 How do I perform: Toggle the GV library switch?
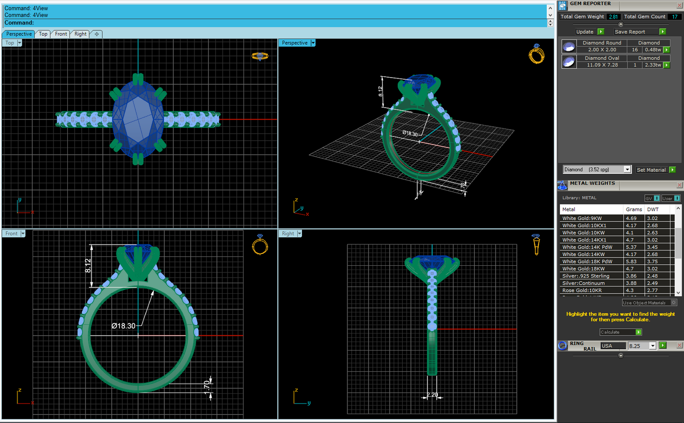click(652, 198)
